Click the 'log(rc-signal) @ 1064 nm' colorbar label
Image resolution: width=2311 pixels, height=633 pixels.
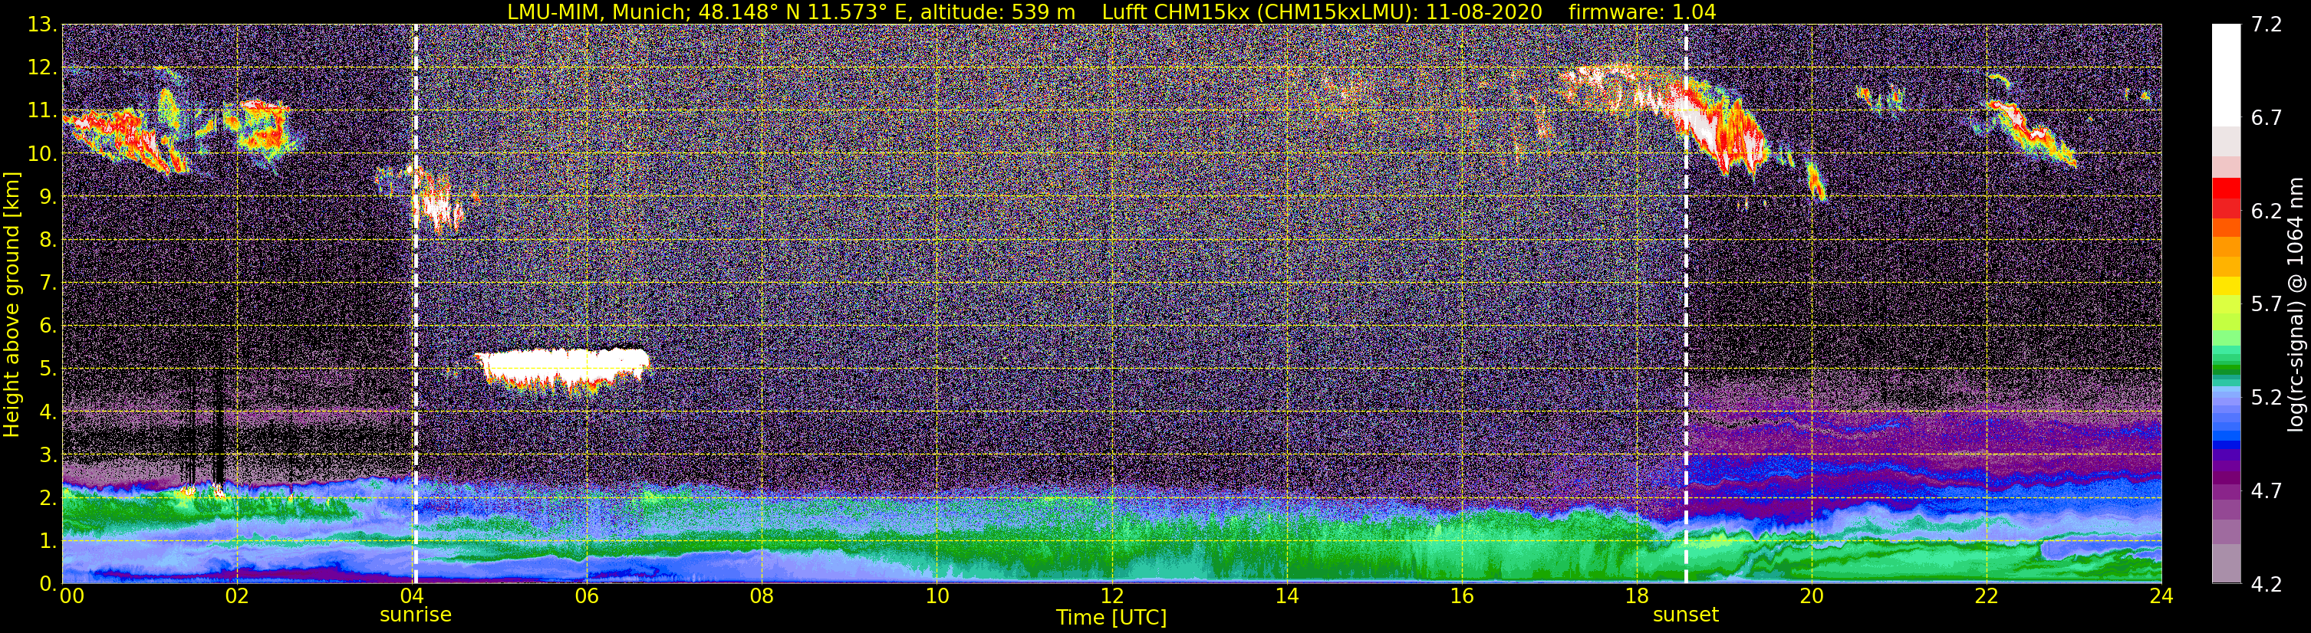(x=2295, y=304)
